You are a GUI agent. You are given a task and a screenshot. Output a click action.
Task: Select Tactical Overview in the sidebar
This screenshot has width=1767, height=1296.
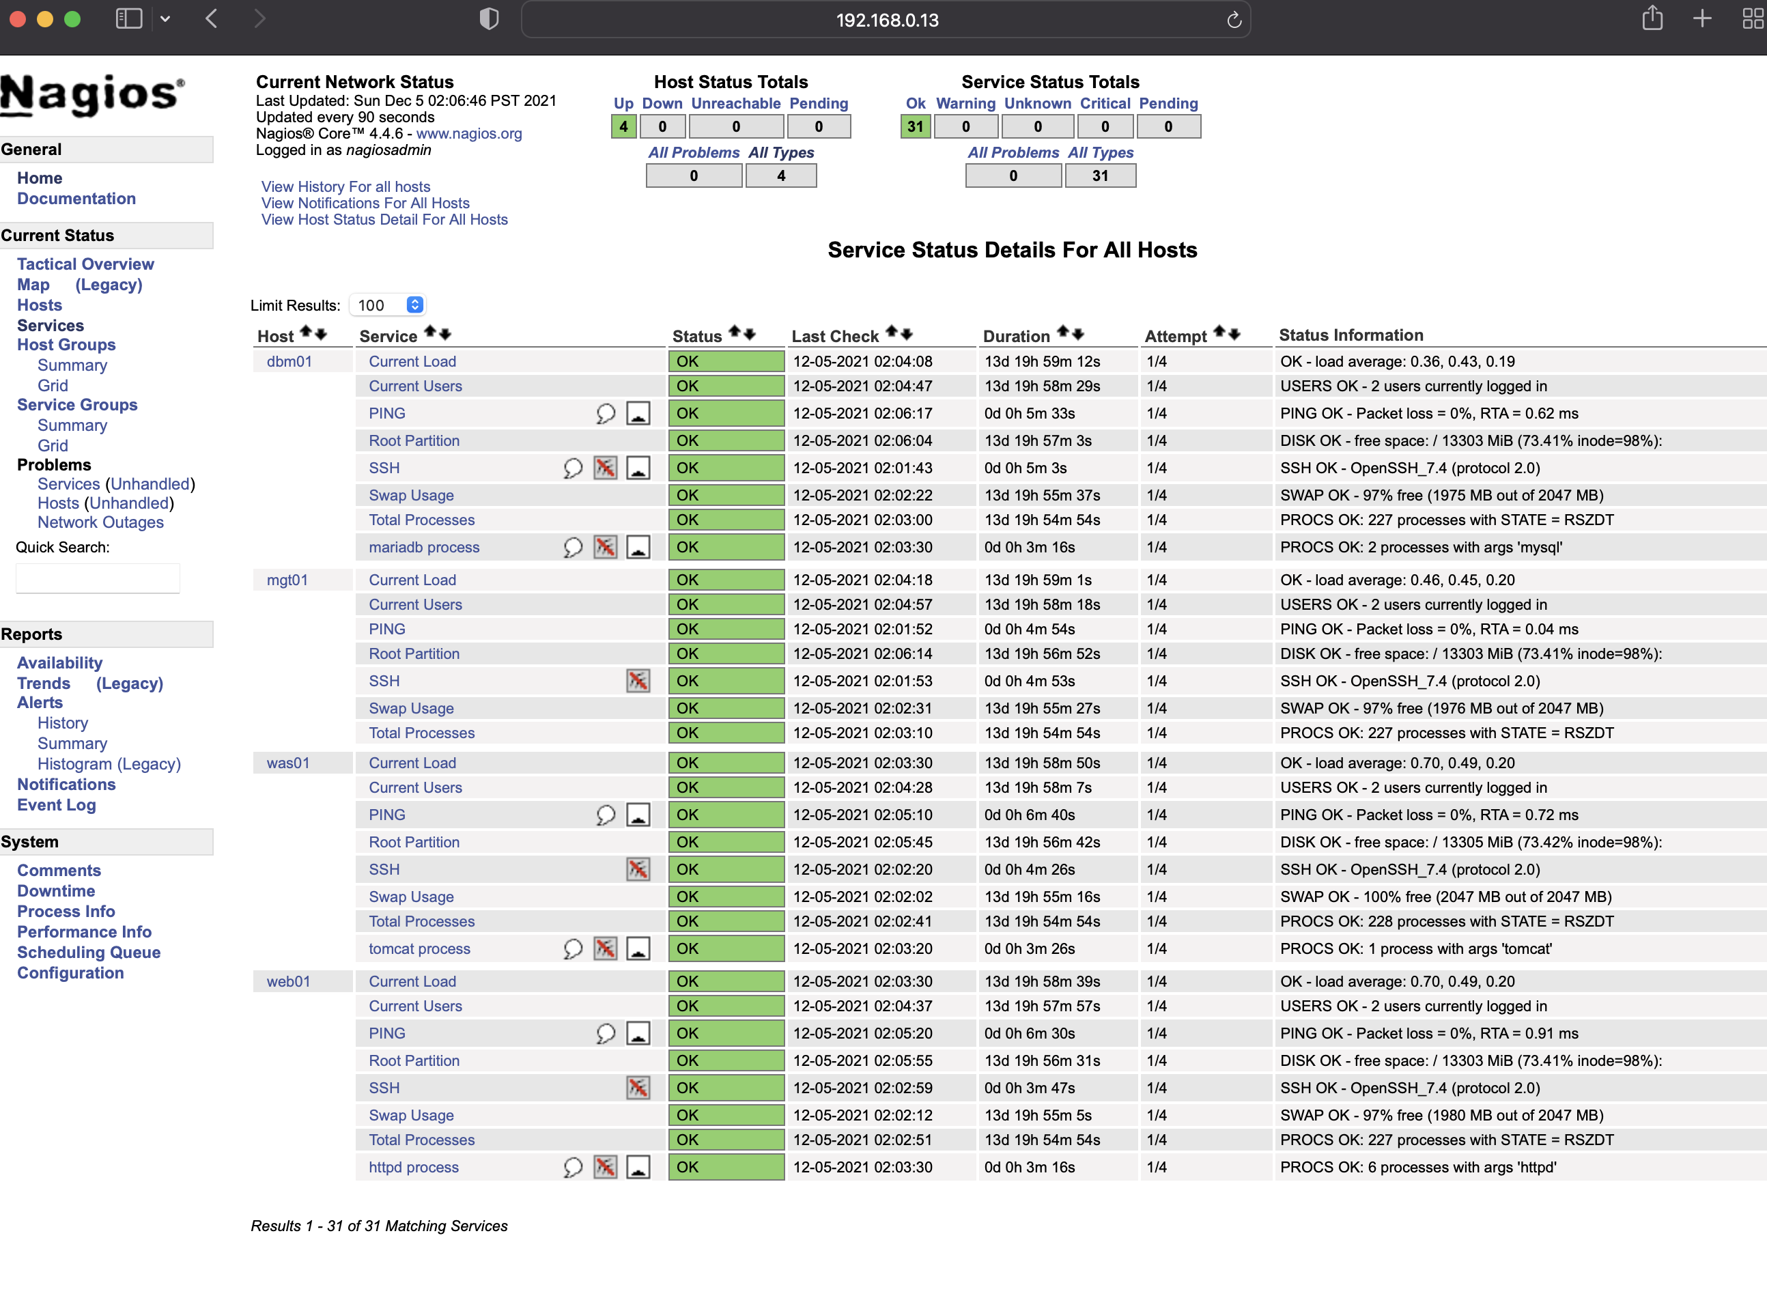tap(85, 264)
